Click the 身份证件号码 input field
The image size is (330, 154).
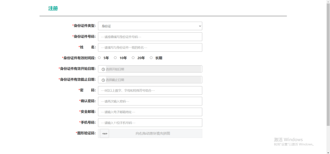tap(150, 37)
